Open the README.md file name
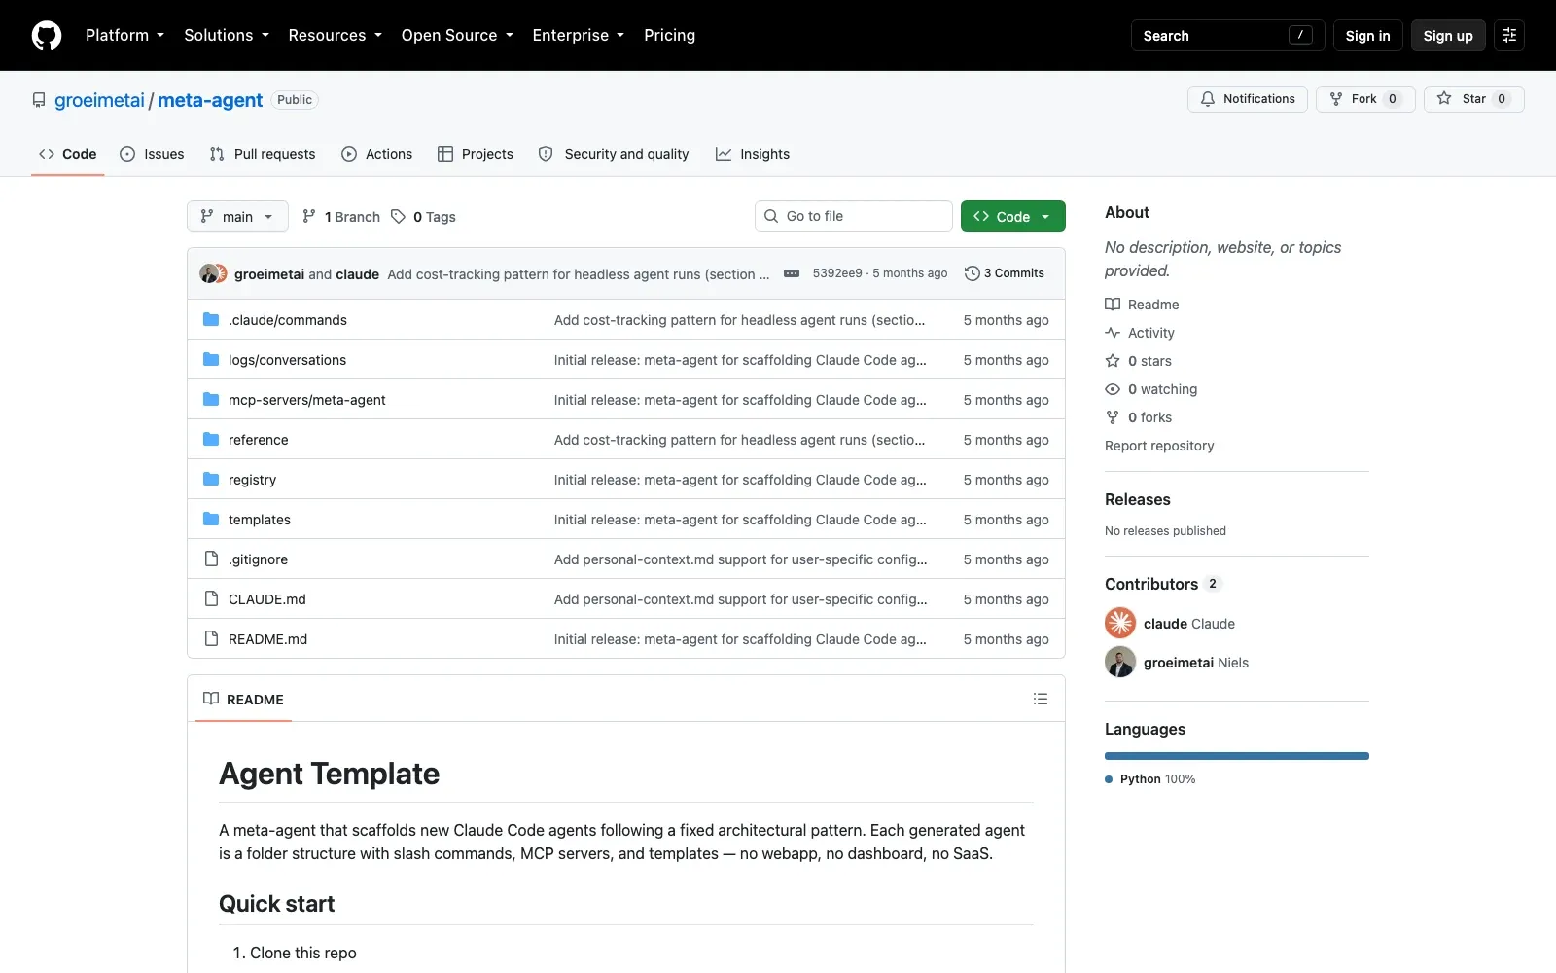Image resolution: width=1556 pixels, height=973 pixels. click(x=267, y=639)
